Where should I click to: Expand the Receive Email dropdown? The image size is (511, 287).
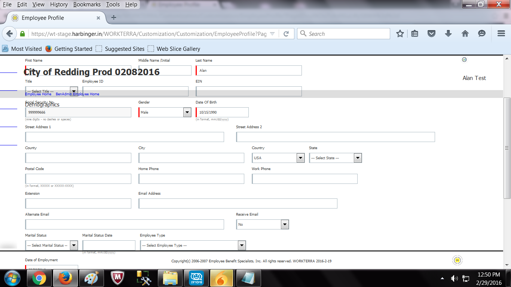pyautogui.click(x=285, y=225)
